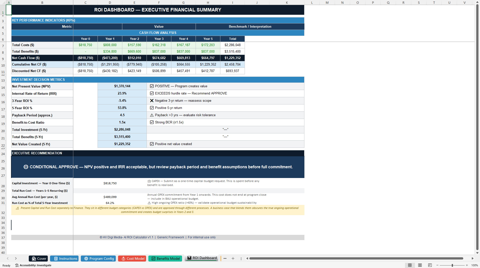
Task: Open the Cover sheet tab
Action: click(38, 259)
